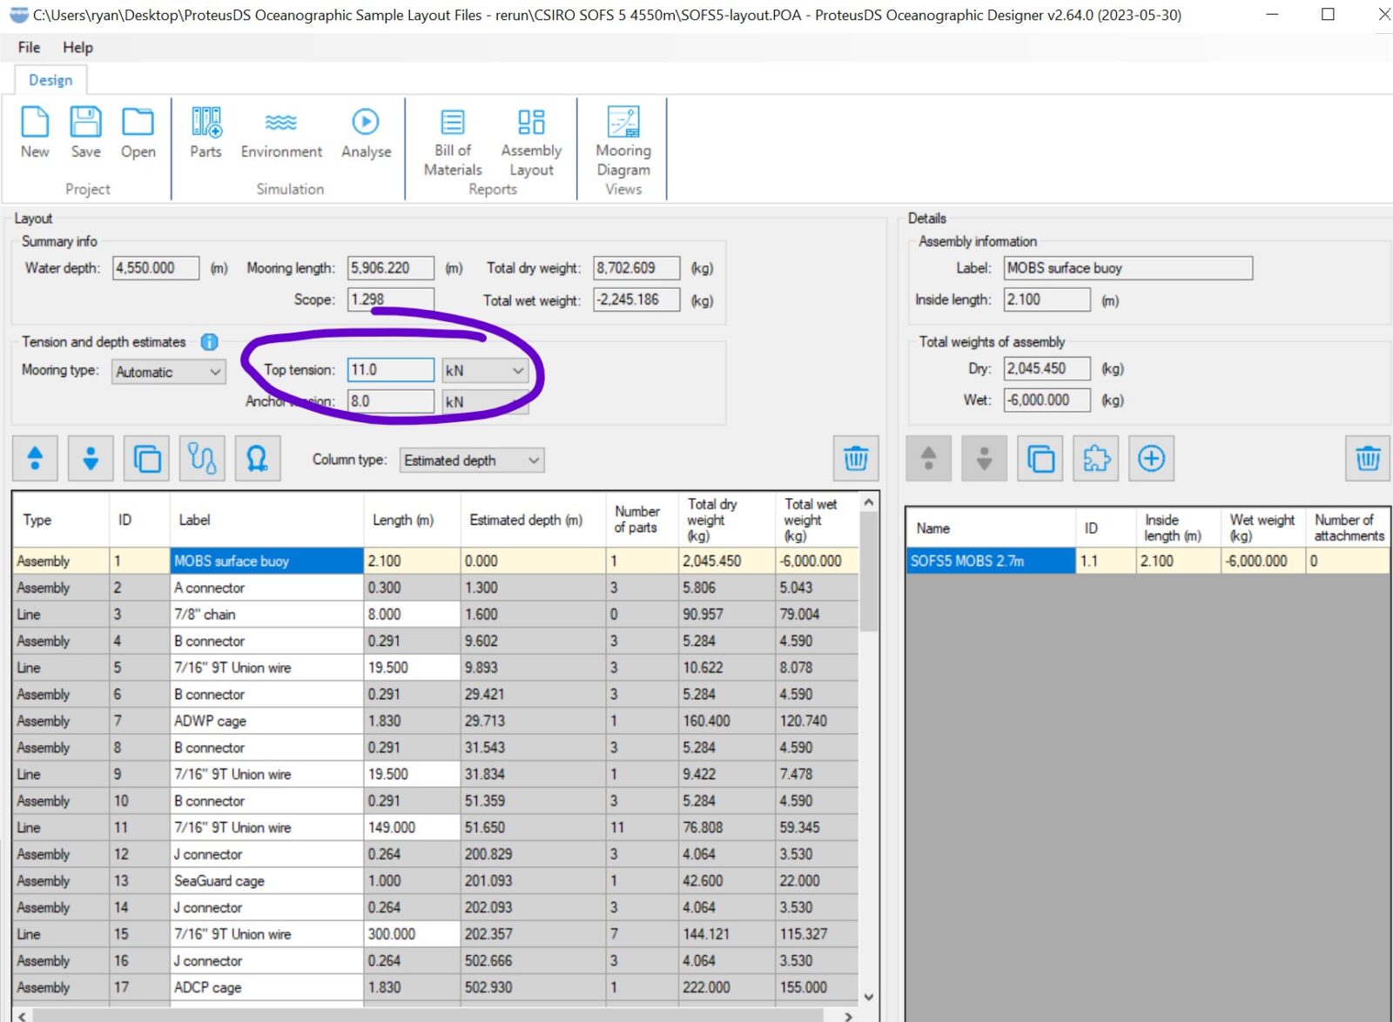Edit the Top tension value field
1393x1022 pixels.
(390, 369)
